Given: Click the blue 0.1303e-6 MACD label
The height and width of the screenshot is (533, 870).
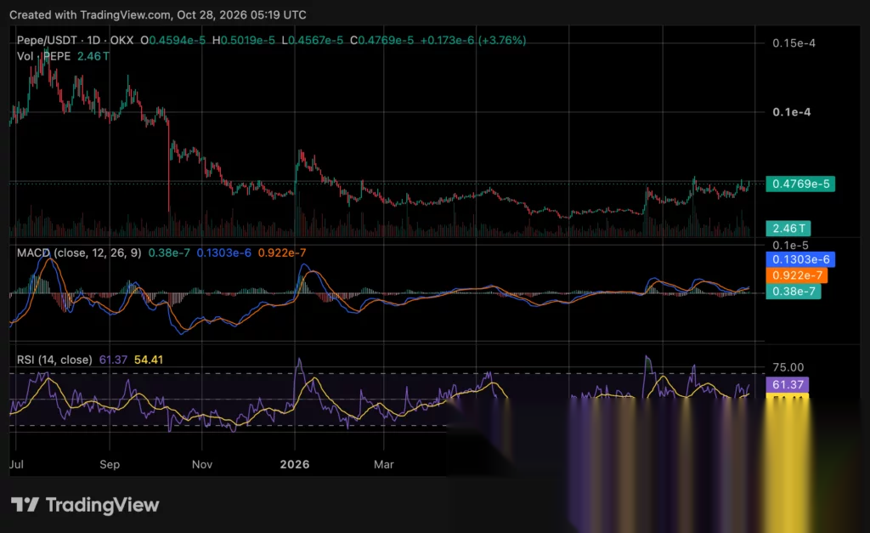Looking at the screenshot, I should (800, 259).
